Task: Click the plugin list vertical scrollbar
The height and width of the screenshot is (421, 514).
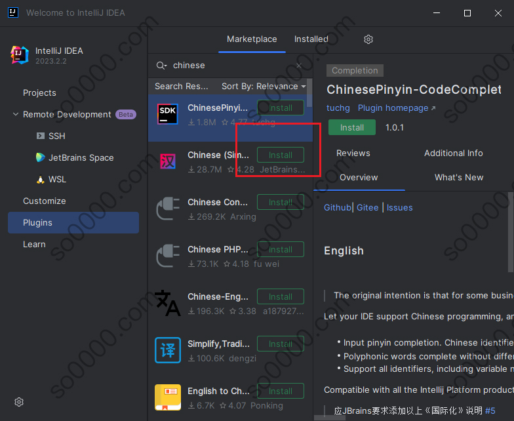Action: tap(309, 92)
